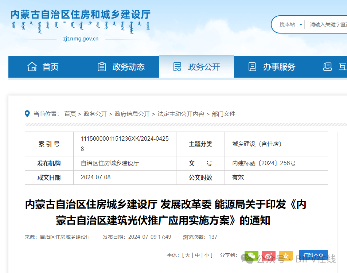Screen dimensions: 347x273
Task: Select the index number 111500001151236XK/2024-04258
Action: (125, 144)
